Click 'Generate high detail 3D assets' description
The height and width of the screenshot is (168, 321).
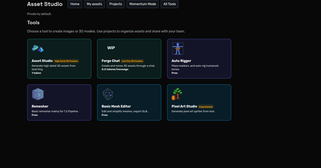(x=53, y=67)
